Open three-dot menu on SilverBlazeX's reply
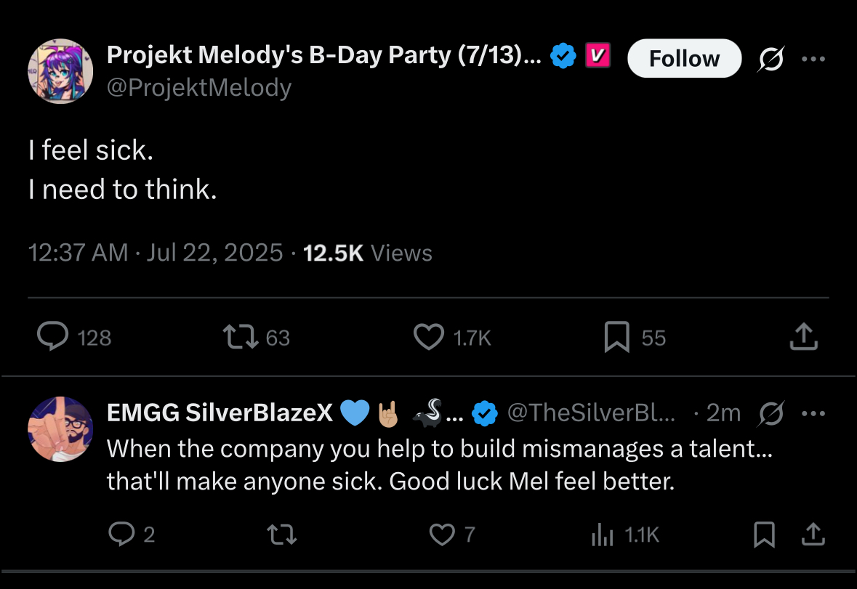The height and width of the screenshot is (589, 857). 813,413
